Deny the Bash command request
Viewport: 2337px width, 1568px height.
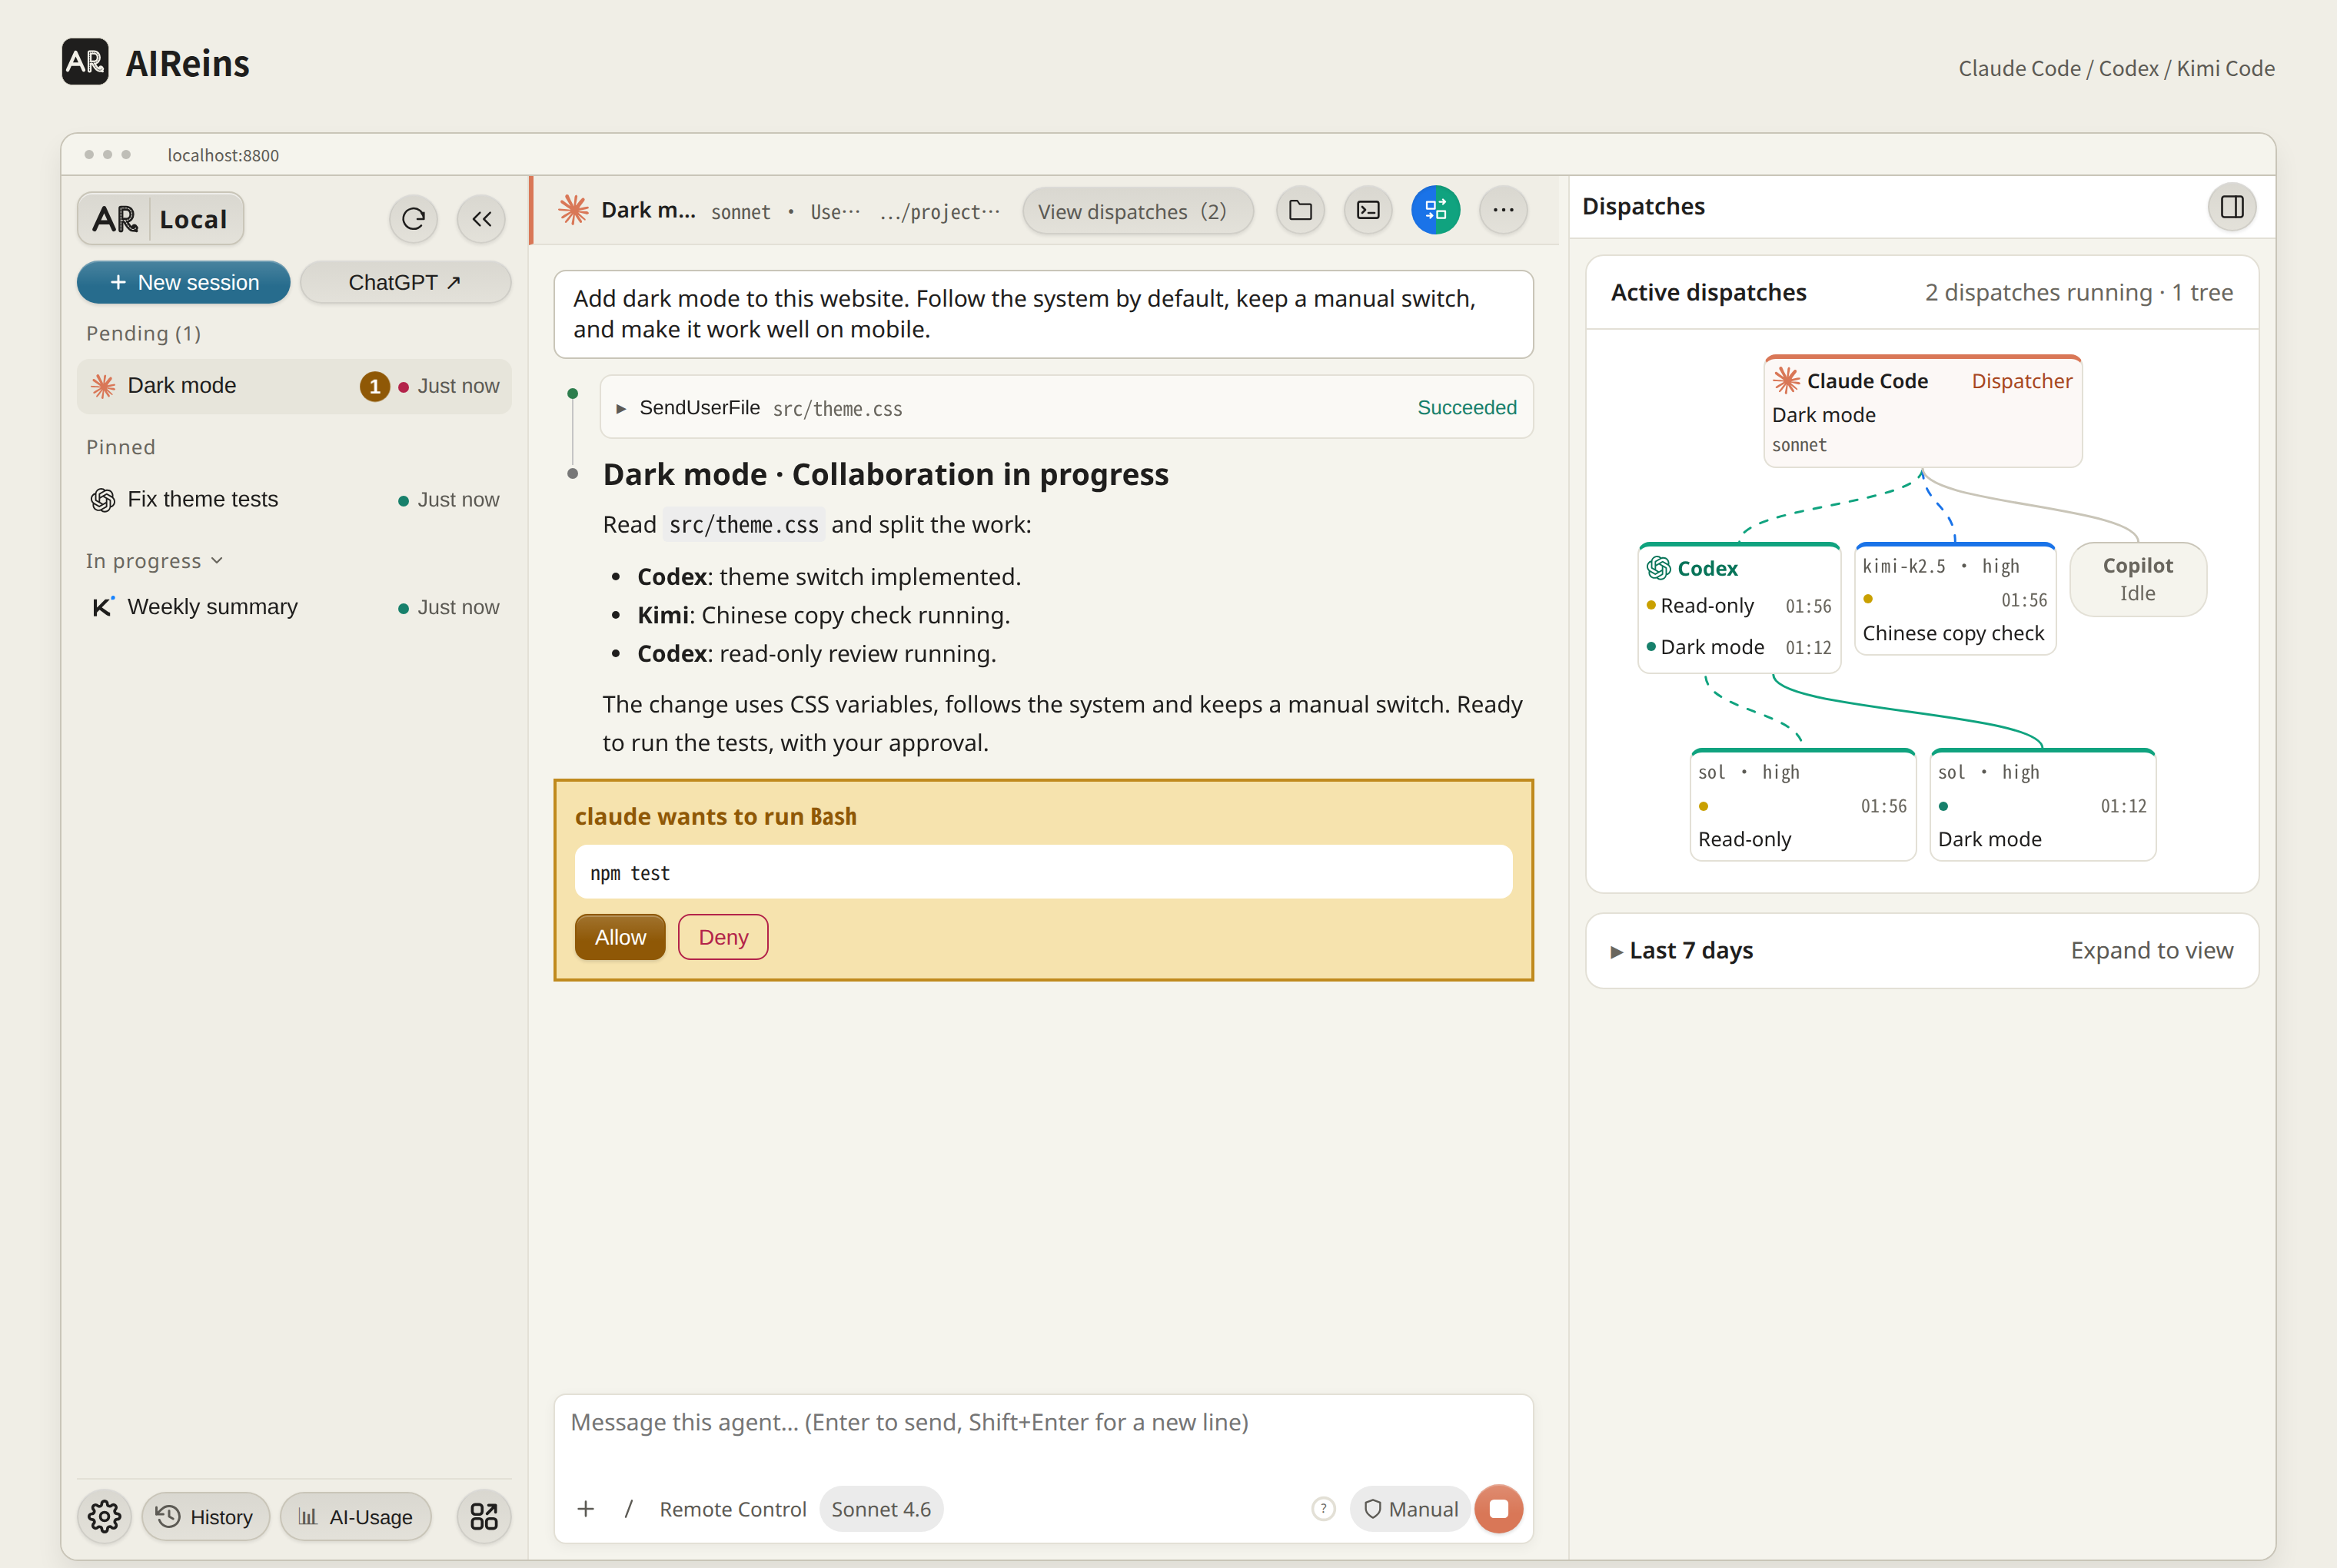pos(723,937)
